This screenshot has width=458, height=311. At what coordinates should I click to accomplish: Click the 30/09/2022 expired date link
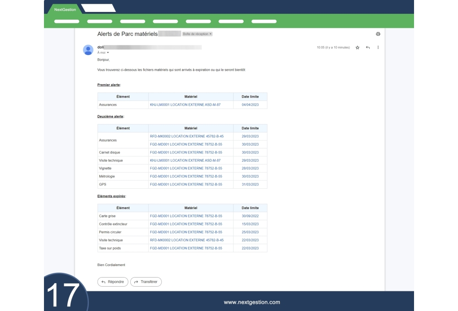coord(250,216)
